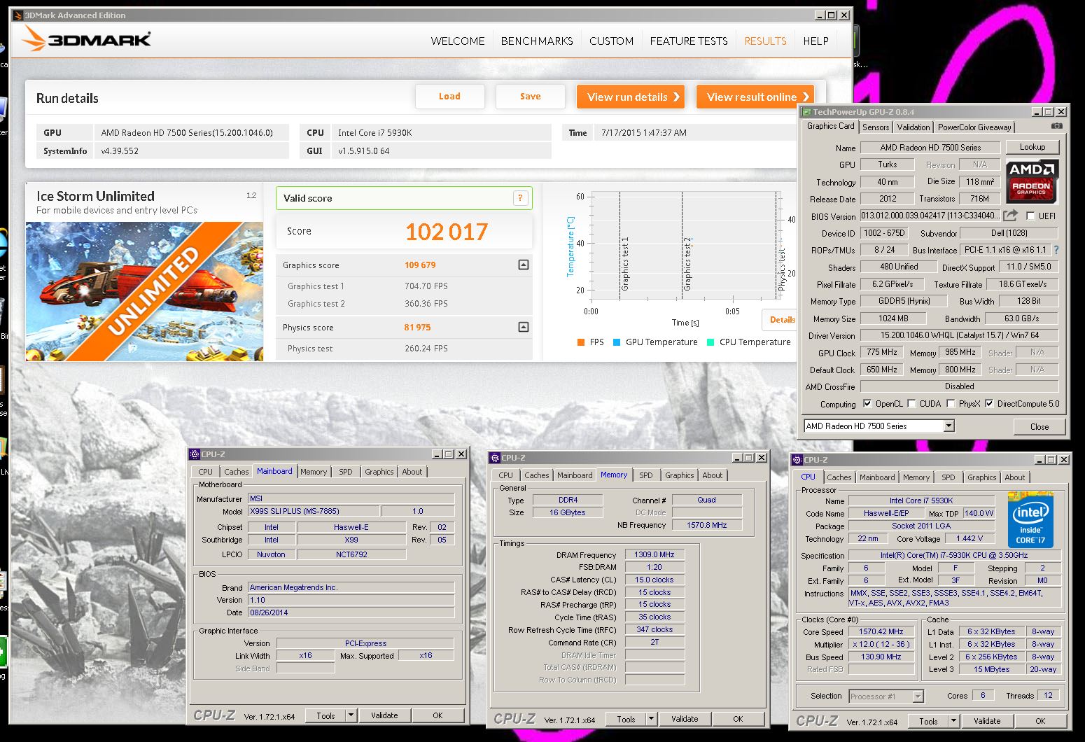Click Details button under chart
1085x742 pixels.
pyautogui.click(x=780, y=320)
